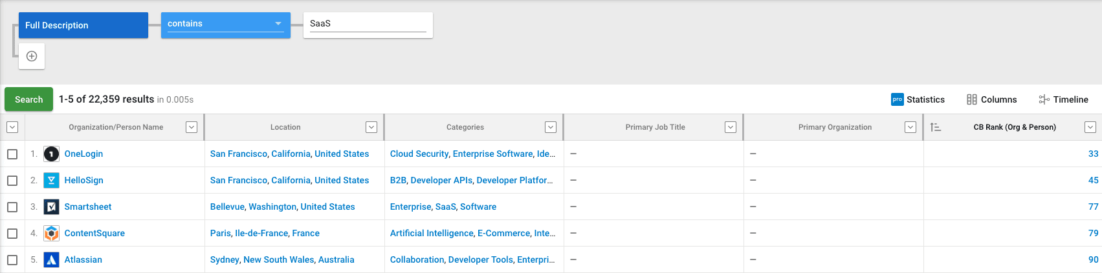The image size is (1102, 273).
Task: Open Statistics pro feature
Action: tap(918, 99)
